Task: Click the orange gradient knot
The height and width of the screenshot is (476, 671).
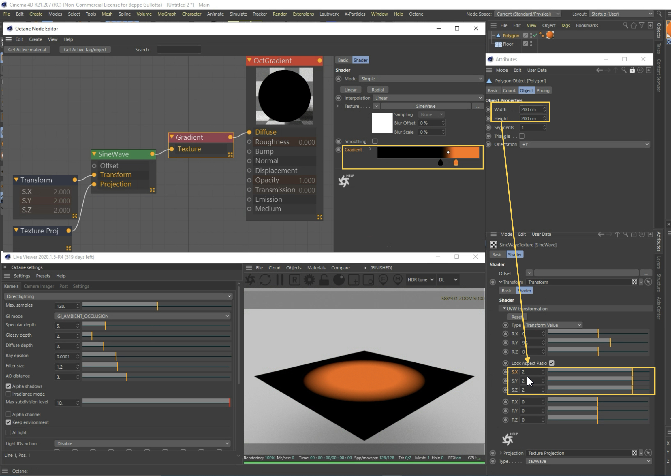Action: (456, 163)
